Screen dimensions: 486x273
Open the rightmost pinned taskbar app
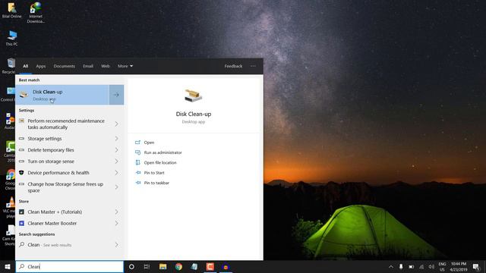click(x=226, y=266)
